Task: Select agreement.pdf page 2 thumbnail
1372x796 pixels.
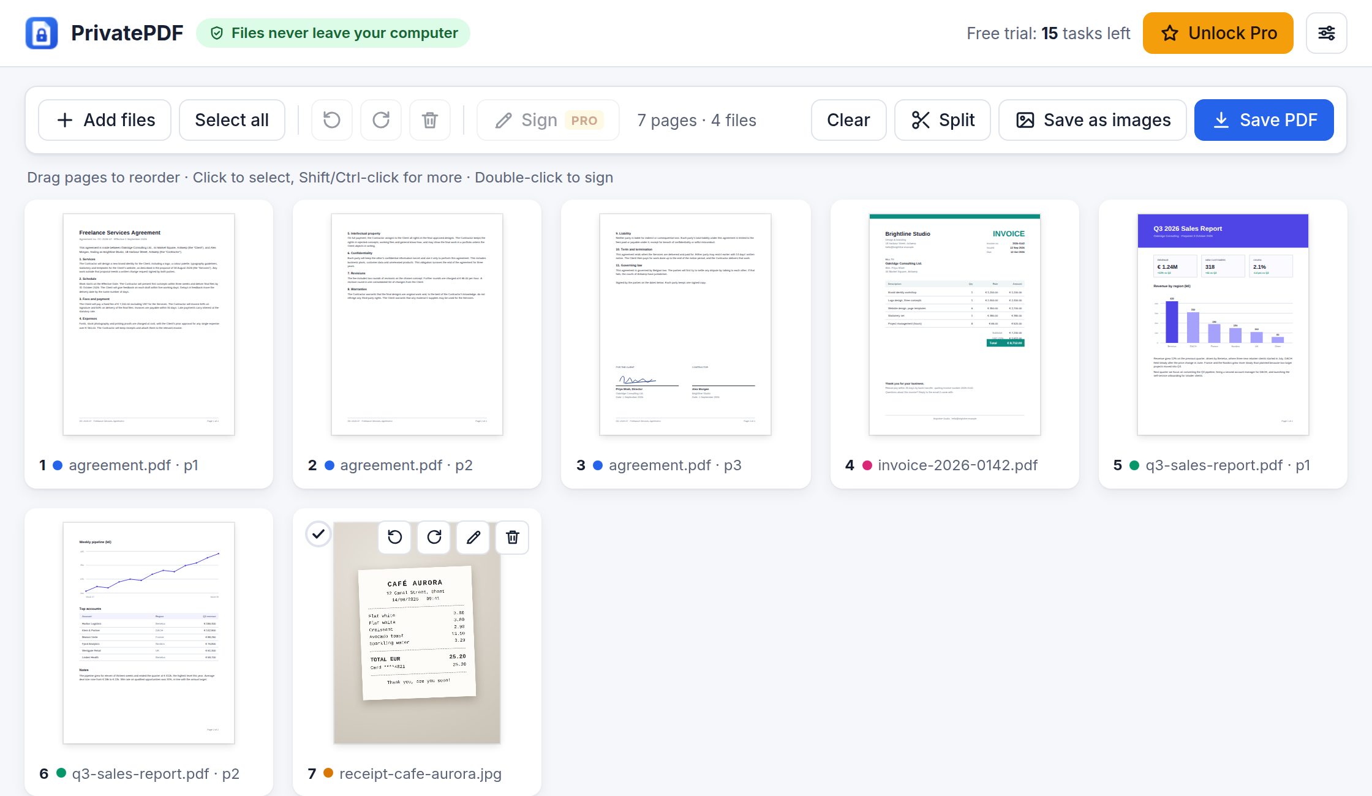Action: 417,325
